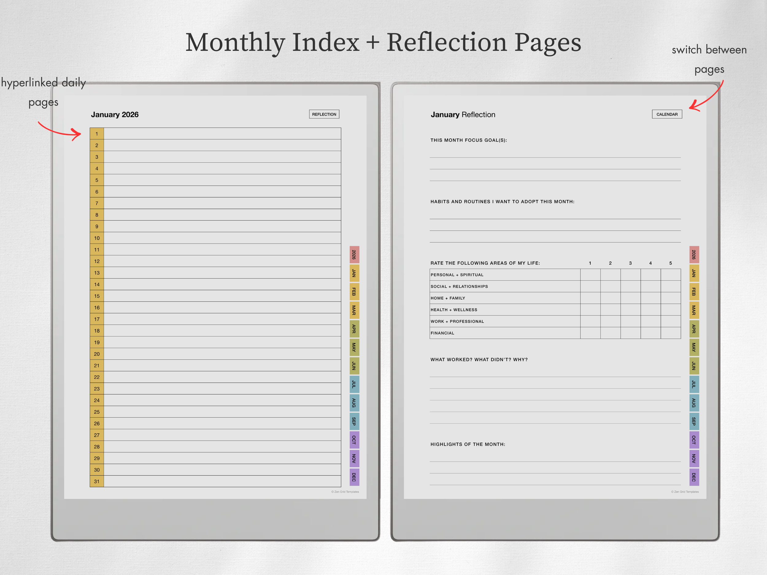Click the entry line beside day 30
Image resolution: width=767 pixels, height=575 pixels.
pyautogui.click(x=222, y=470)
